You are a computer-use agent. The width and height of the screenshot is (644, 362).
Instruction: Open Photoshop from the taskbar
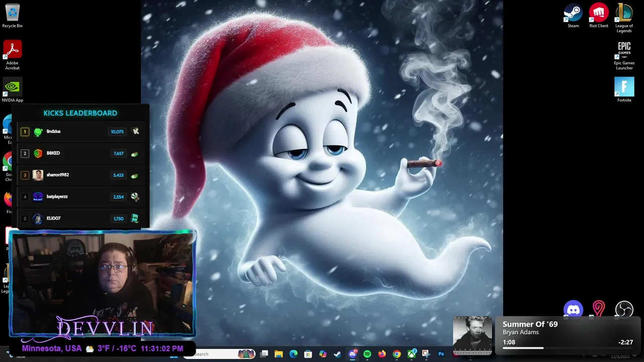(x=441, y=354)
